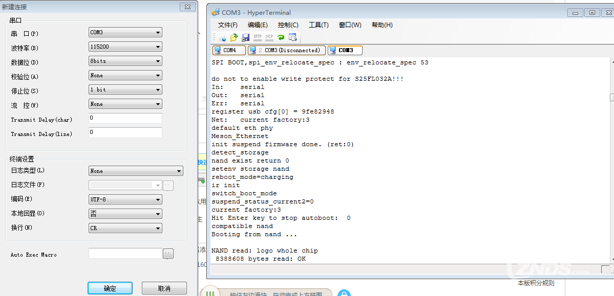The width and height of the screenshot is (614, 296).
Task: Click the Transmit Delay(char) input field
Action: point(125,119)
